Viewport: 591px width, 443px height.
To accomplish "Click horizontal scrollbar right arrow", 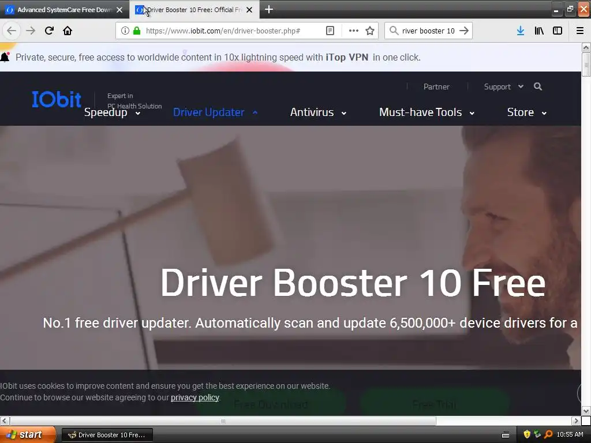I will (x=576, y=421).
